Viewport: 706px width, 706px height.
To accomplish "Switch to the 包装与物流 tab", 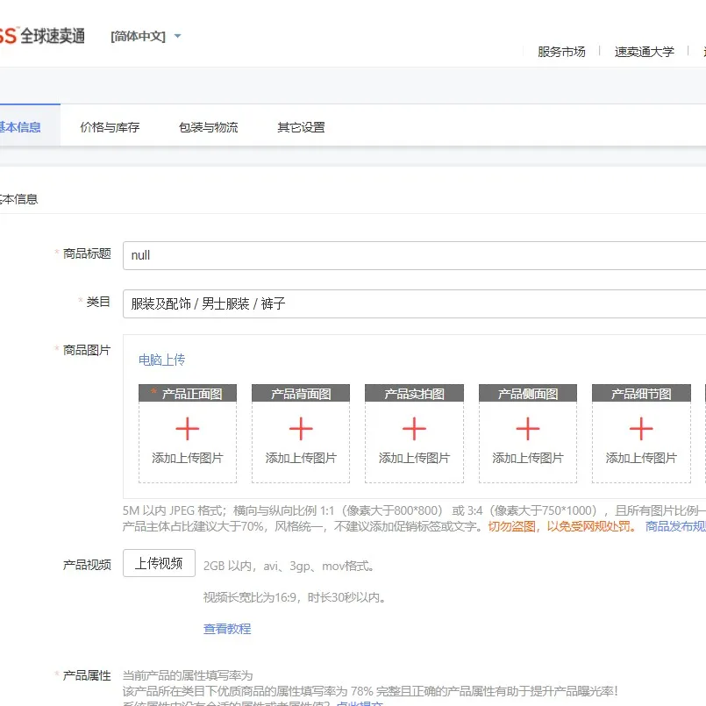I will [209, 127].
